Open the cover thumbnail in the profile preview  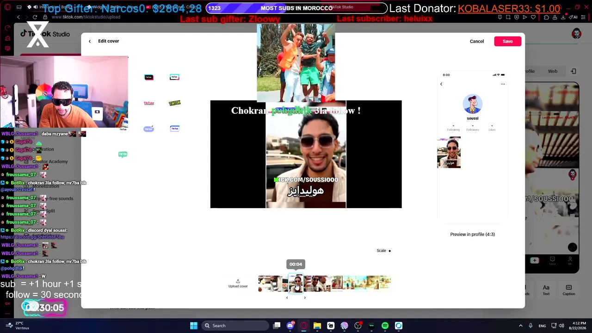(449, 153)
